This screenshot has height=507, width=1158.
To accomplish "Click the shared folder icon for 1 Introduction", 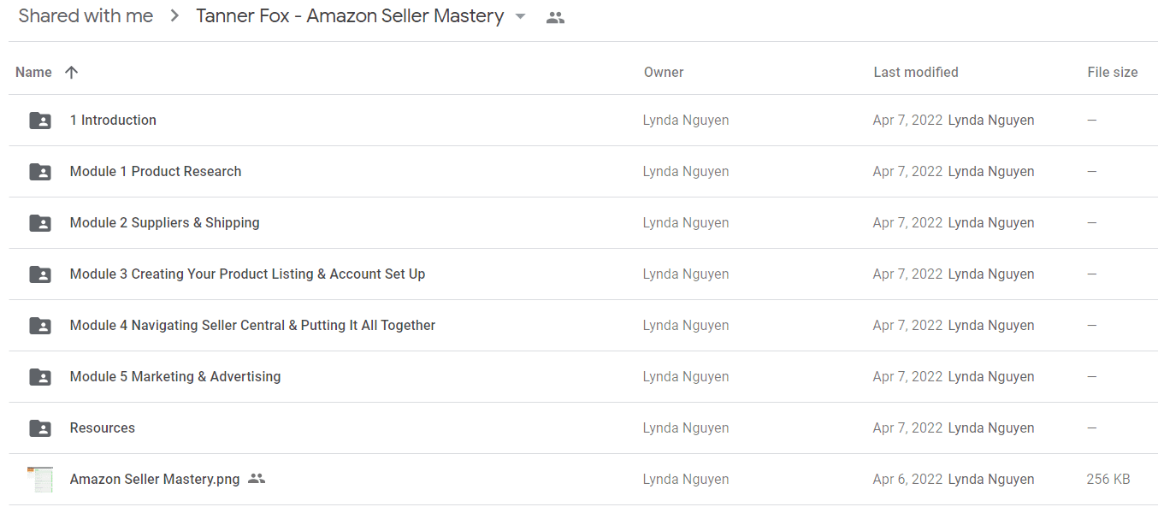I will 40,121.
